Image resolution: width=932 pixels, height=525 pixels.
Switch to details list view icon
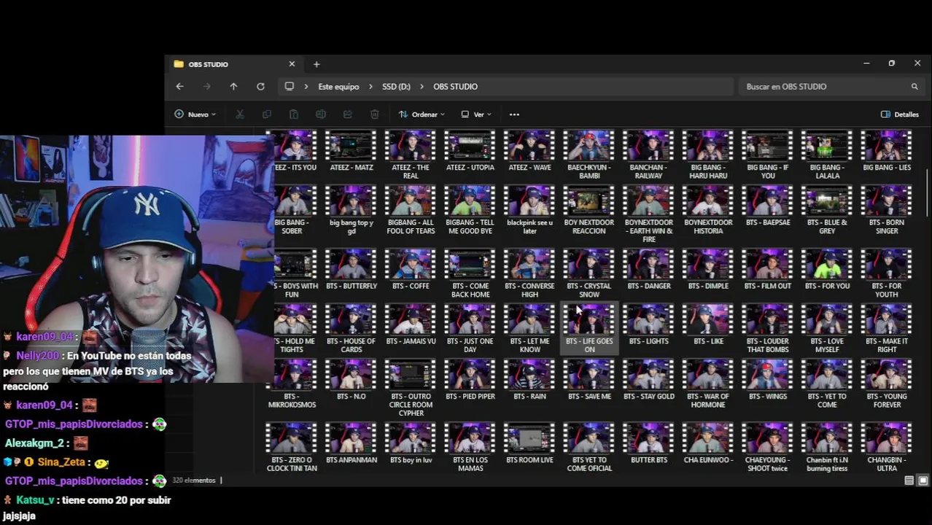tap(909, 481)
